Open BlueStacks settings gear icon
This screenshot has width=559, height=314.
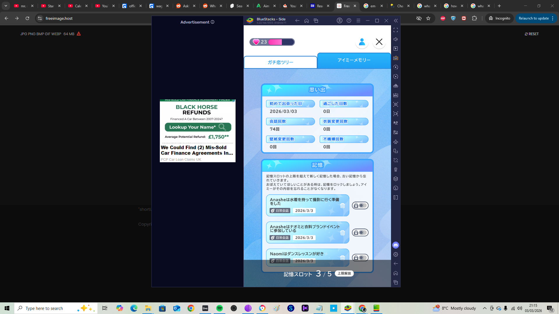[x=396, y=254]
